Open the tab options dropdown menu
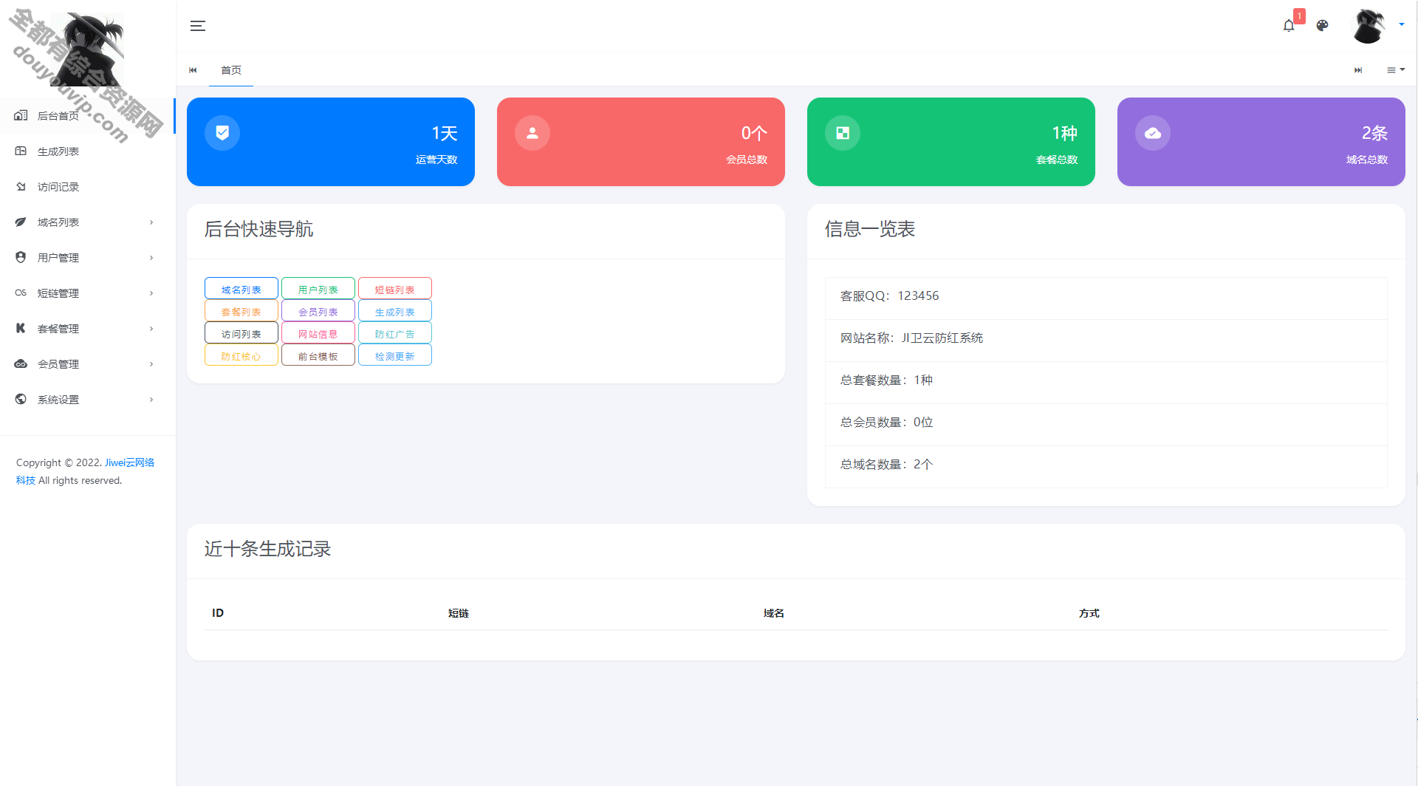 coord(1396,70)
